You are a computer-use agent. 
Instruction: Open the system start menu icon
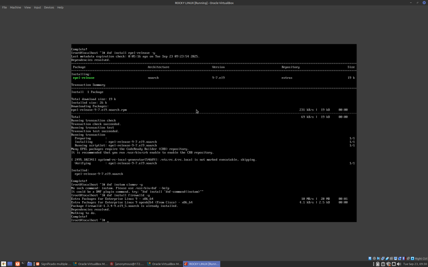3,264
